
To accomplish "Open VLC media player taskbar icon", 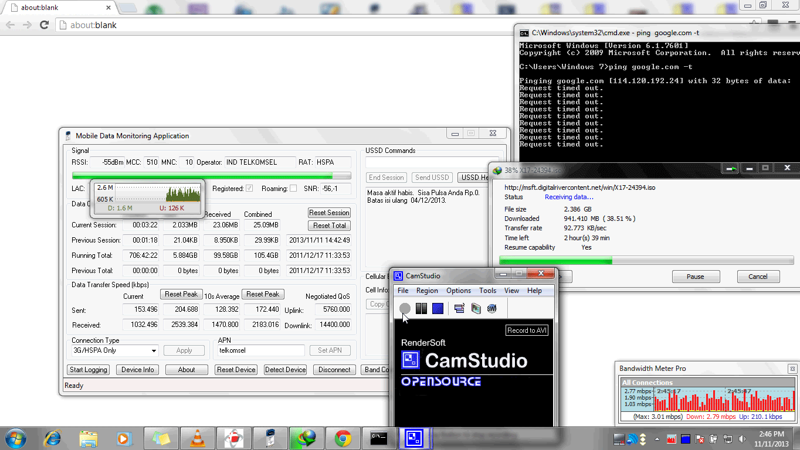I will (x=198, y=438).
